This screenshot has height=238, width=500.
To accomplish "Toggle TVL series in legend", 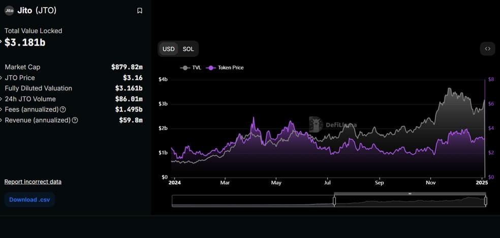I will coord(191,67).
